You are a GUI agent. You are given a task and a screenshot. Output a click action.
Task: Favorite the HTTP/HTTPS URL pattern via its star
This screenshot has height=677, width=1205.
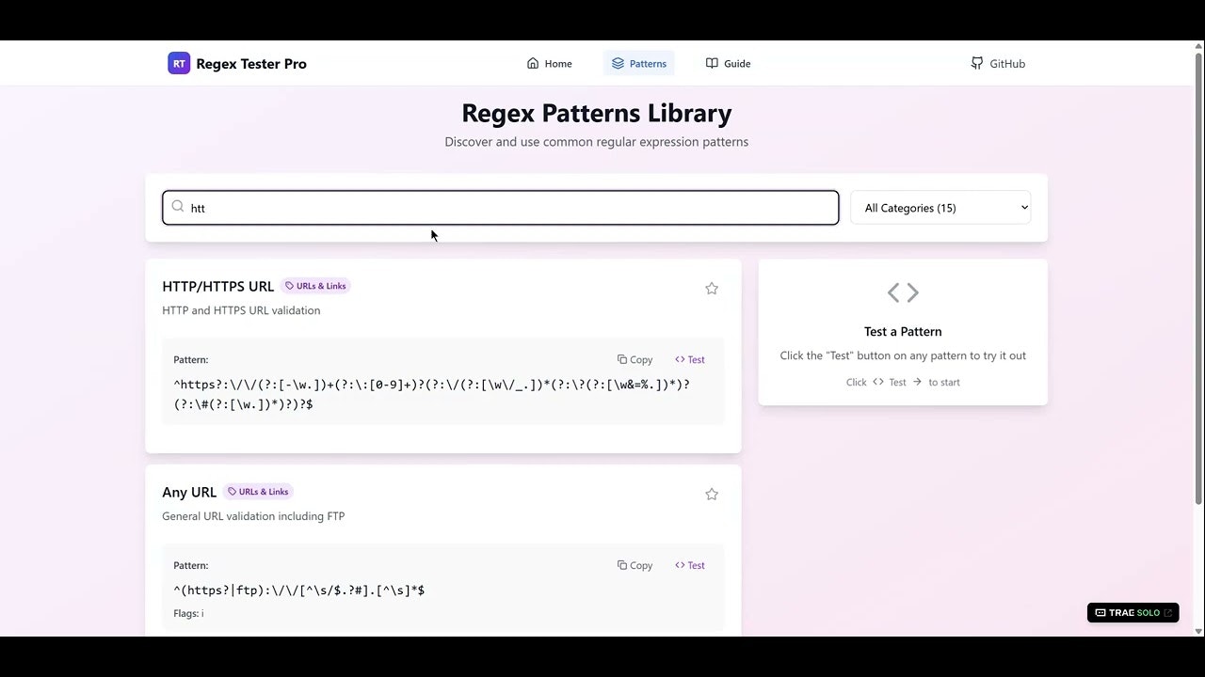click(x=712, y=289)
